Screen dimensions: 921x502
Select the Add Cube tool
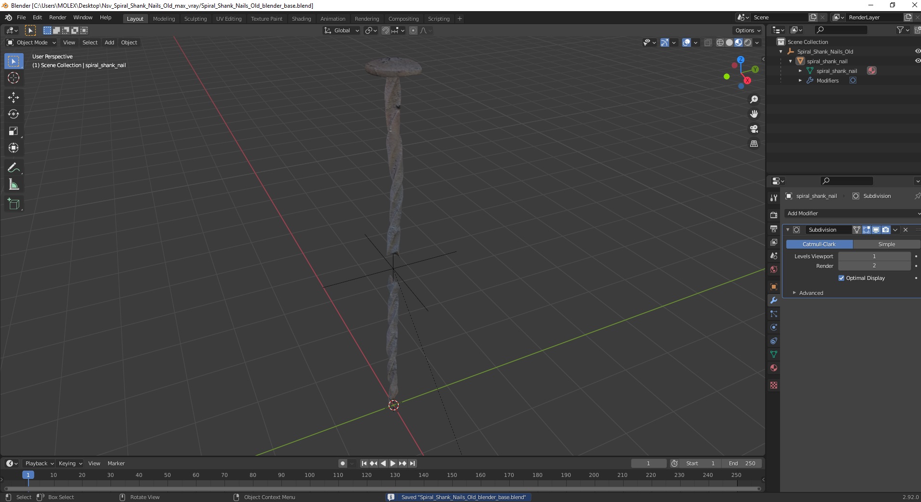point(14,204)
